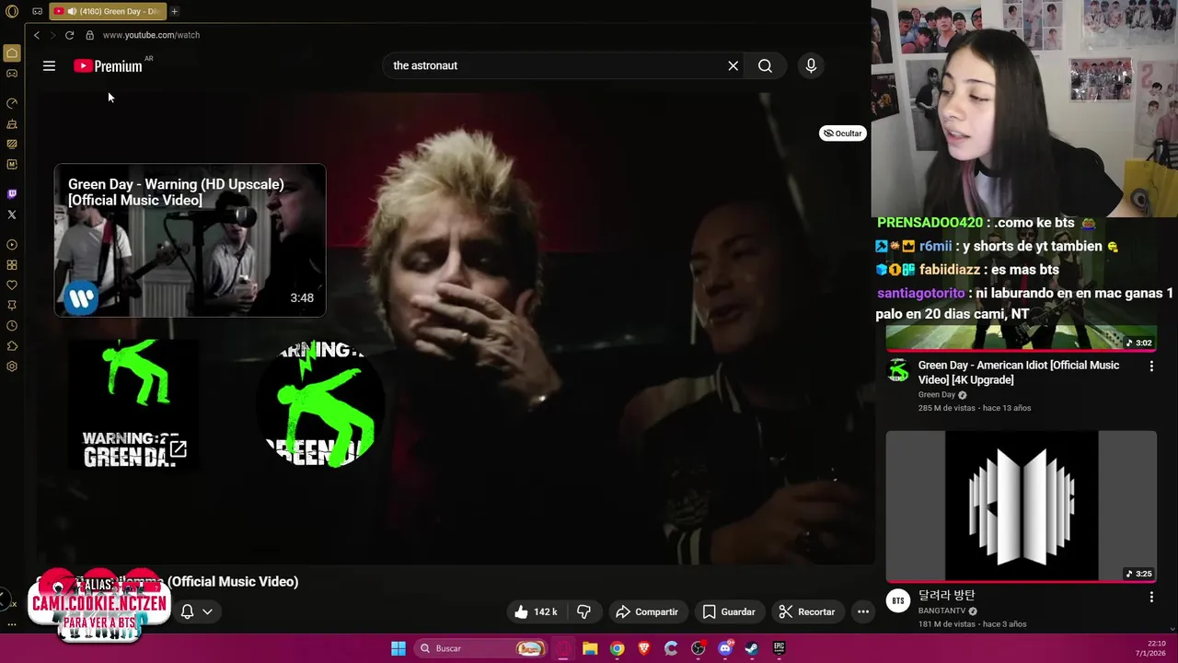This screenshot has width=1178, height=663.
Task: Open Discord from the taskbar
Action: coord(725,648)
